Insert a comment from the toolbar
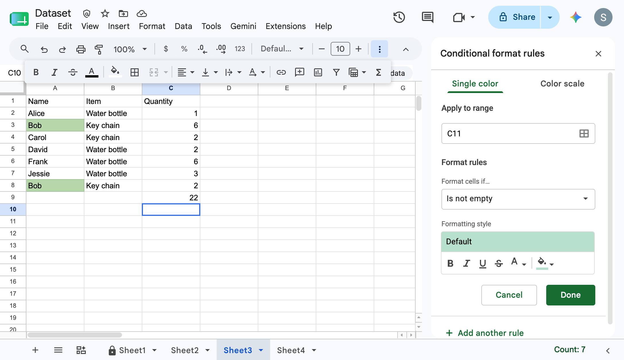 pyautogui.click(x=299, y=72)
